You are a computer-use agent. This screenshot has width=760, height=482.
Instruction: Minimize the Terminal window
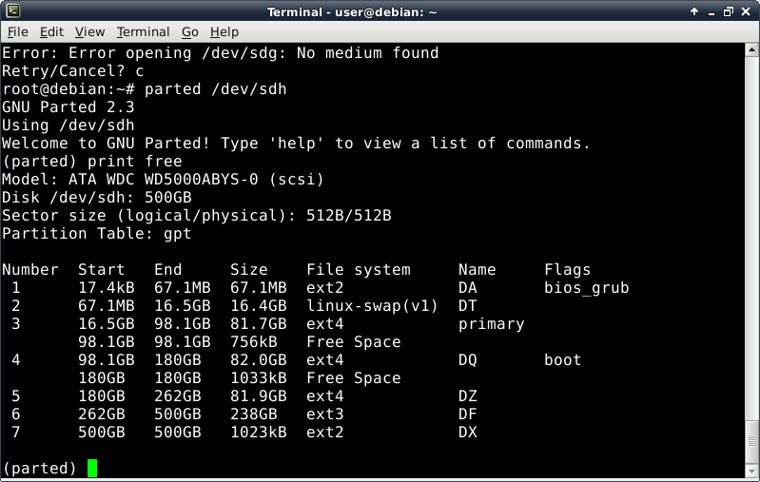pos(710,11)
